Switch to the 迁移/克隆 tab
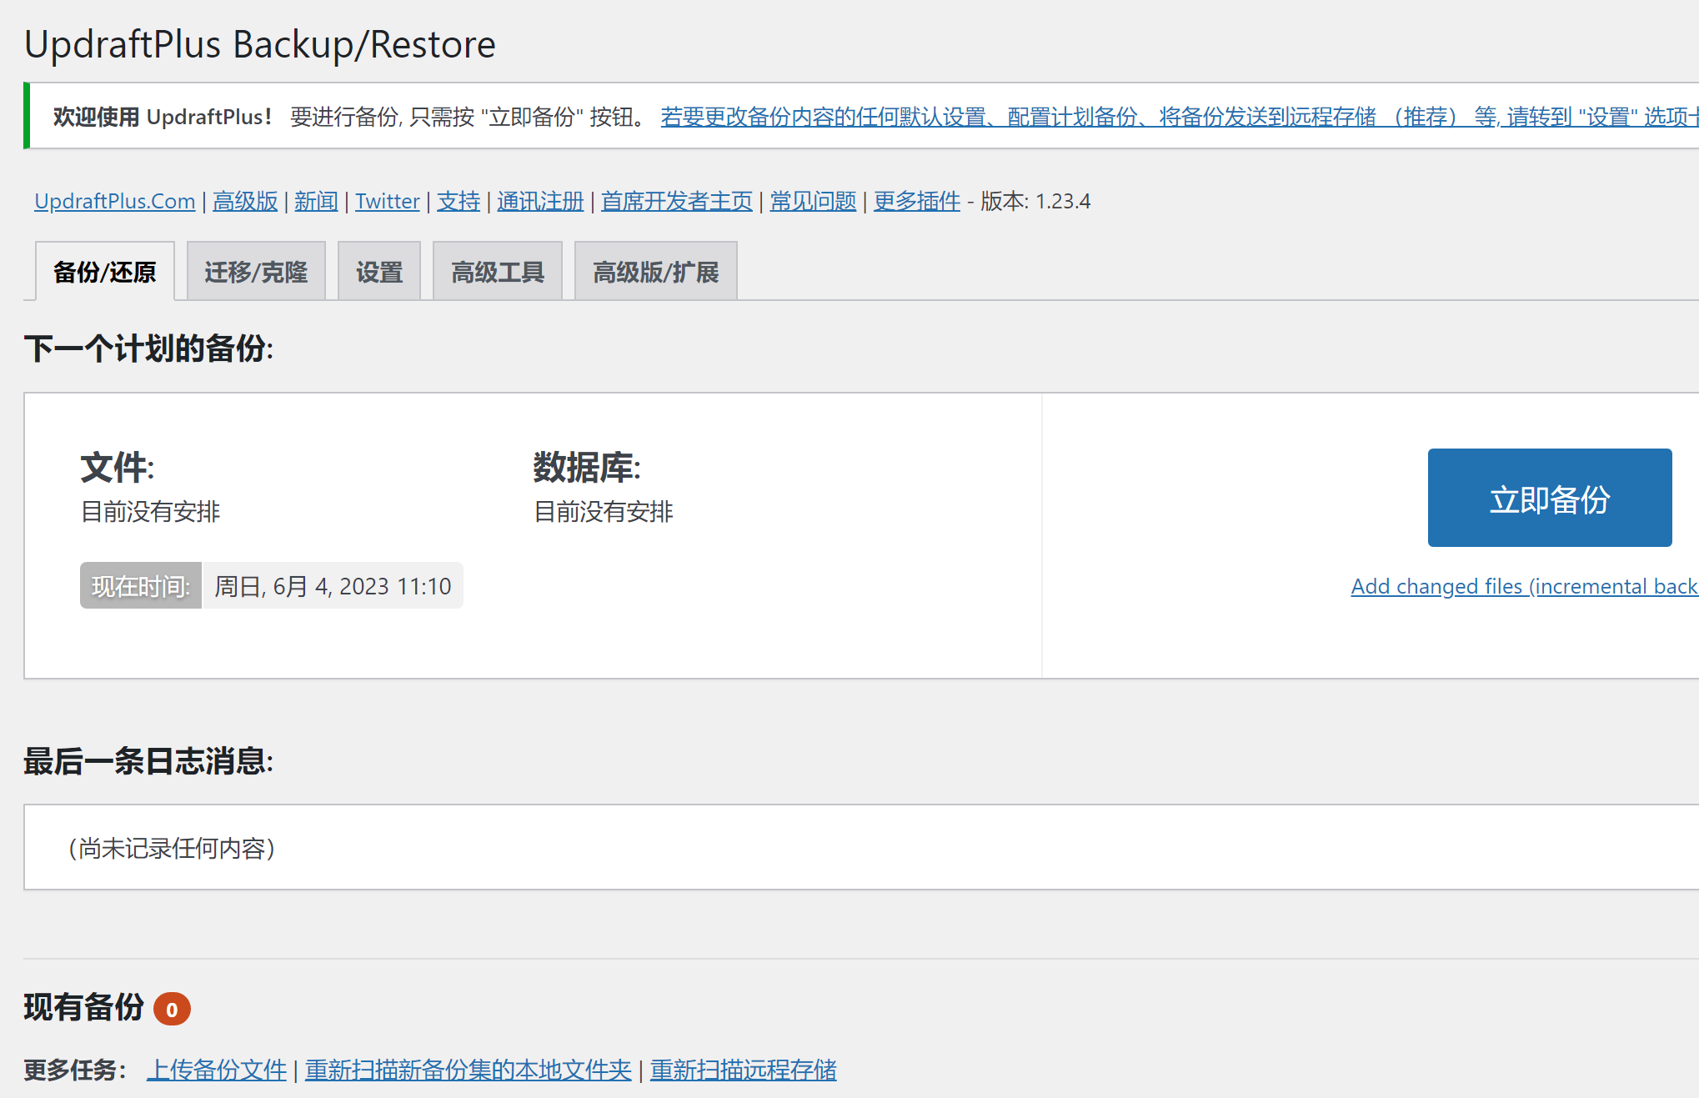 [256, 271]
